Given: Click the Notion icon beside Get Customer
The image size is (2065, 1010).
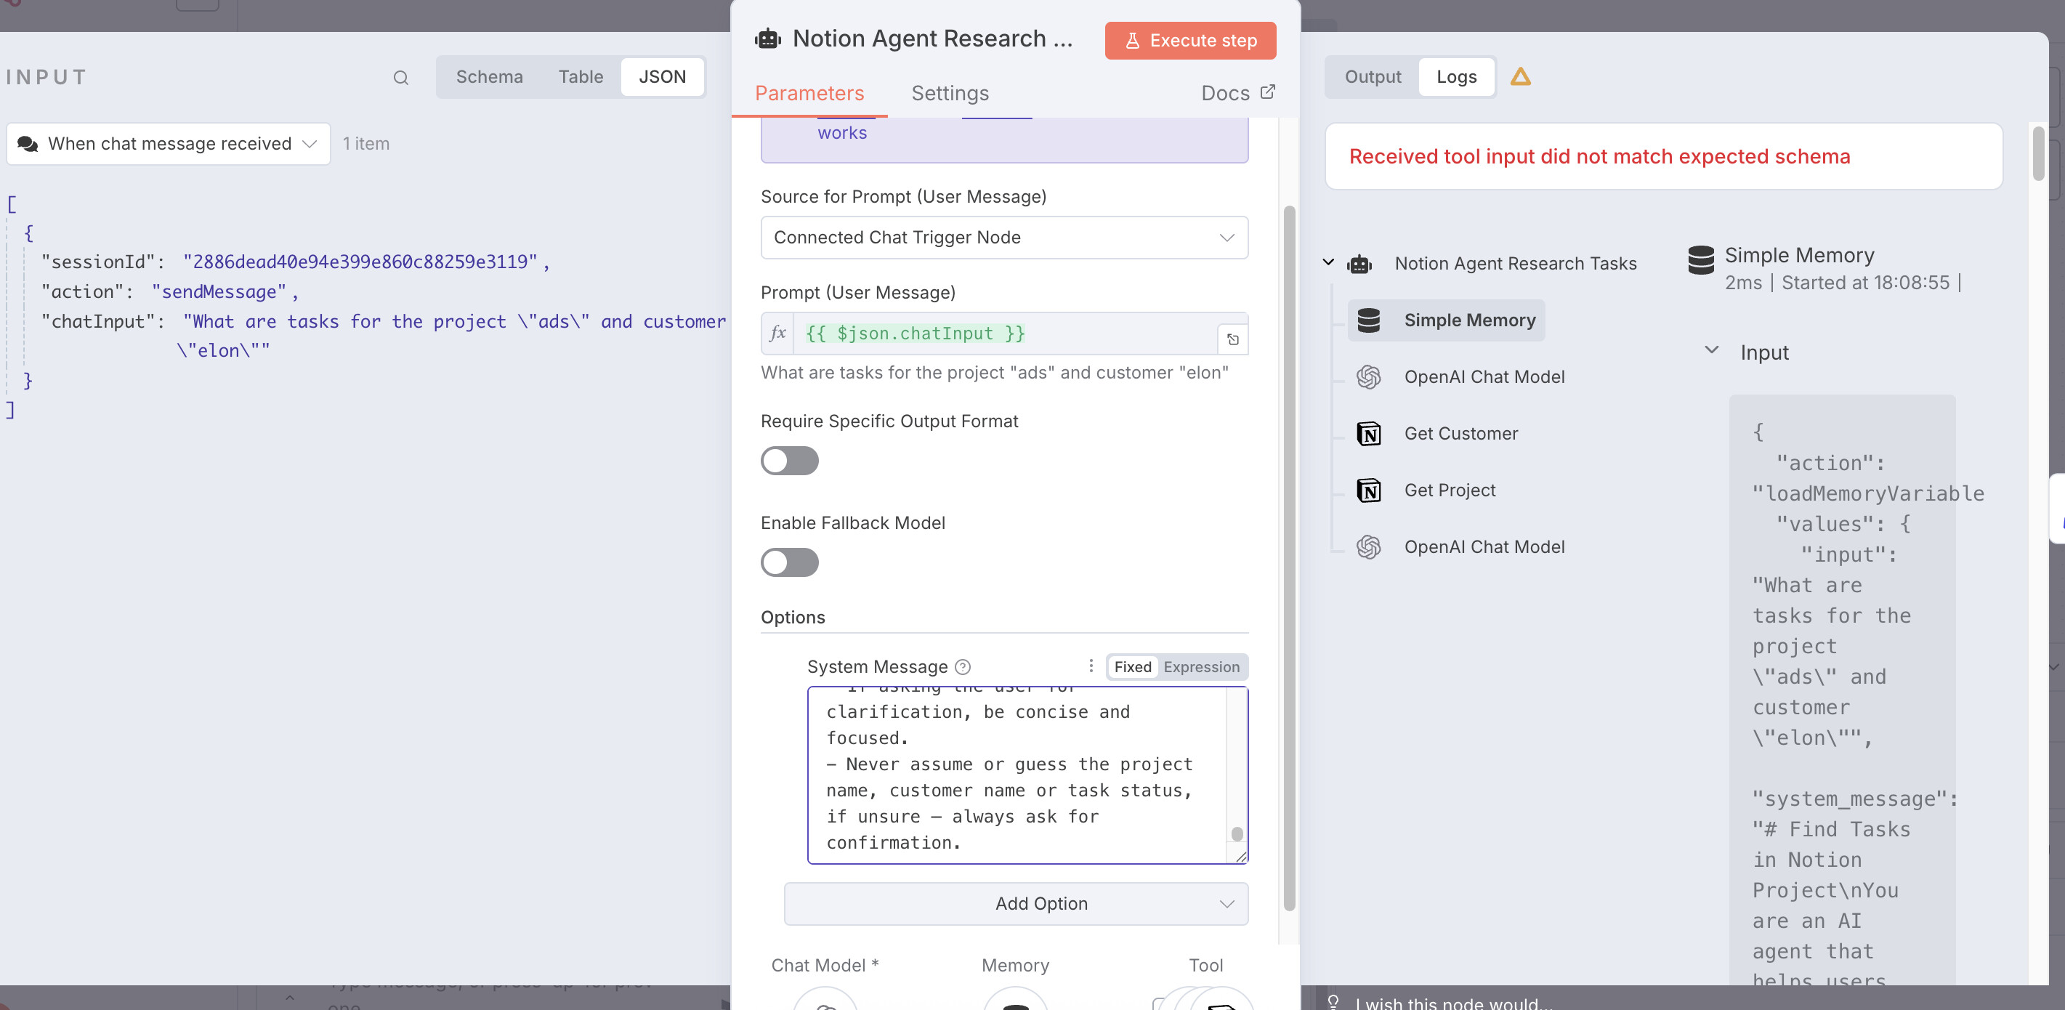Looking at the screenshot, I should [1368, 434].
